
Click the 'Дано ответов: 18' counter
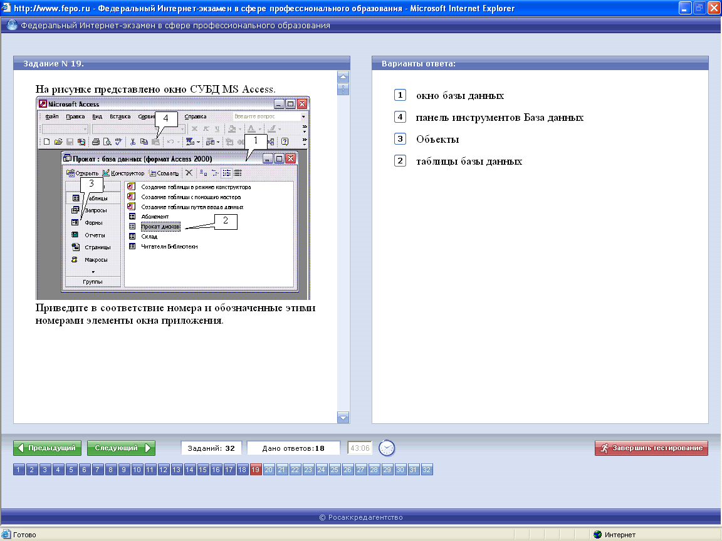tap(293, 448)
